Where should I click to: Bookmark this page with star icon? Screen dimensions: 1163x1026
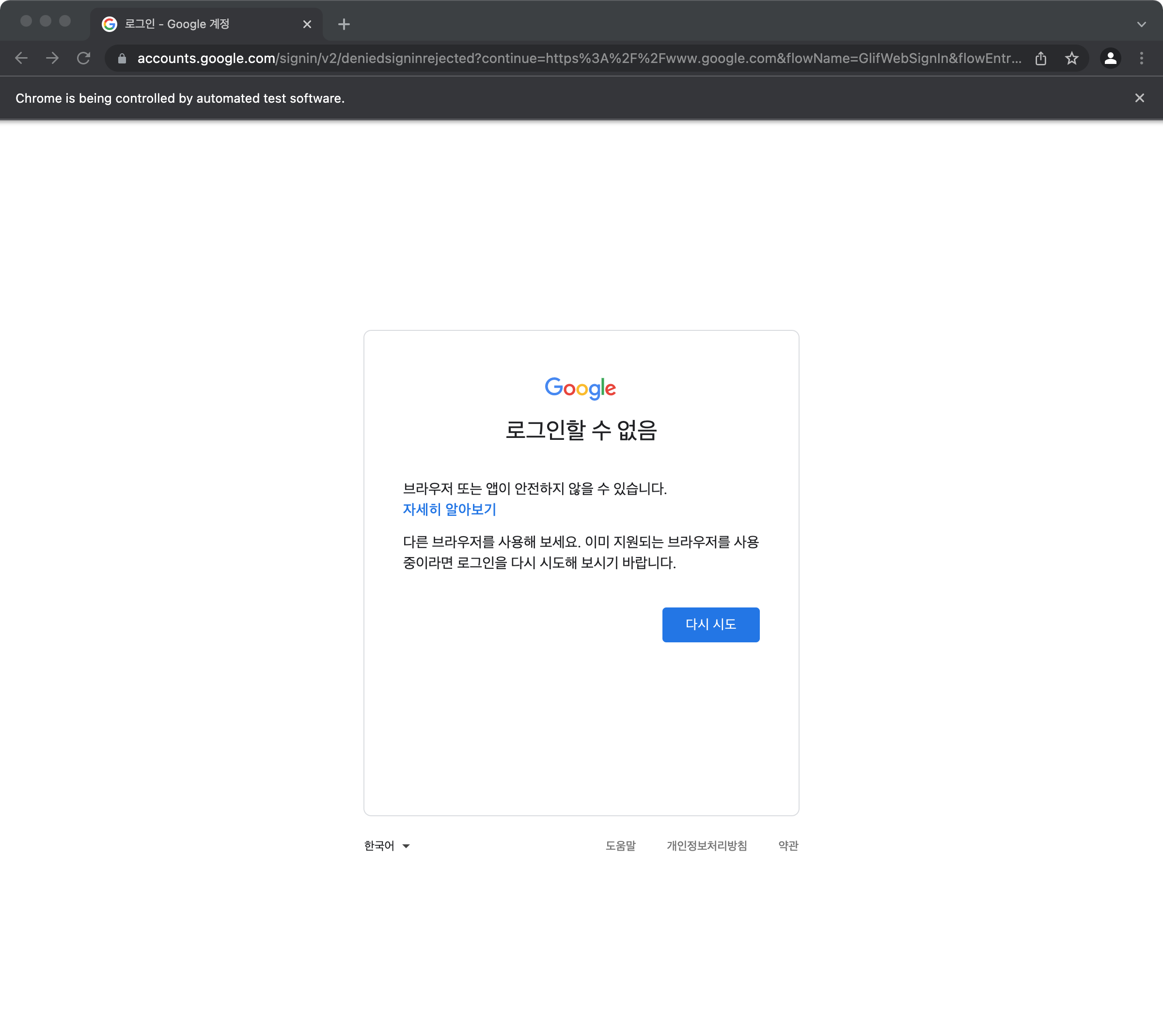1071,58
